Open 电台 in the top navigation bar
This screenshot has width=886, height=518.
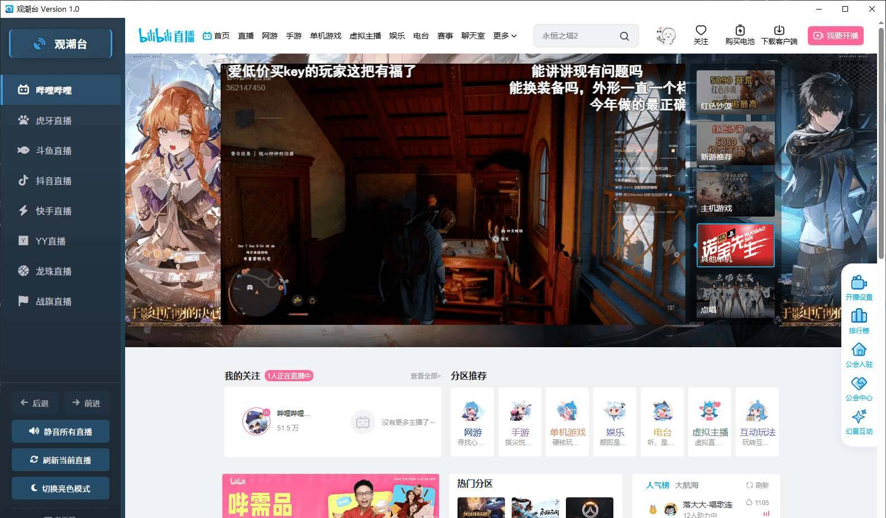pos(421,36)
